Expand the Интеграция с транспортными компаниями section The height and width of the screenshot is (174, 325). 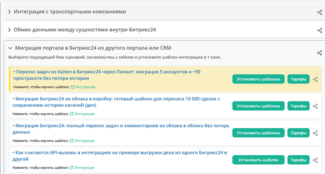tap(9, 12)
